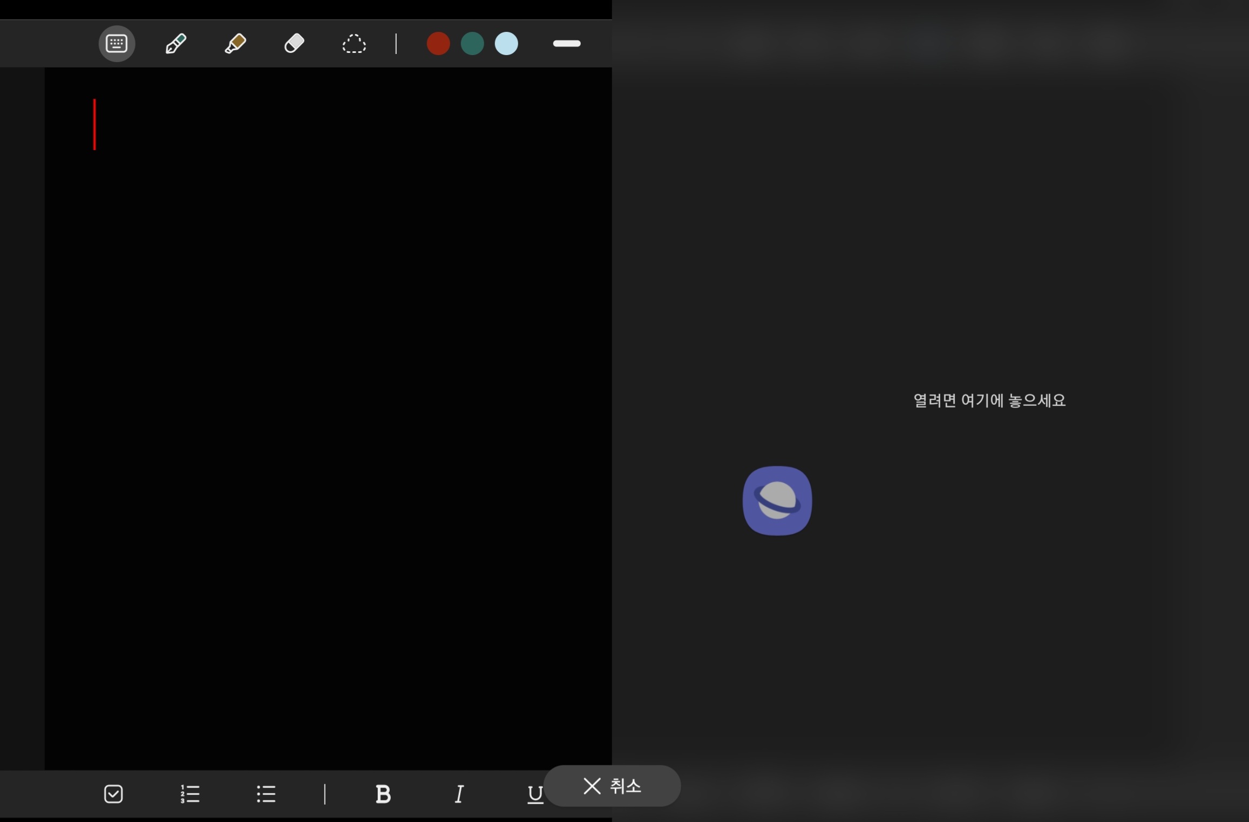Pick the dark green color swatch
The image size is (1249, 822).
click(x=472, y=44)
